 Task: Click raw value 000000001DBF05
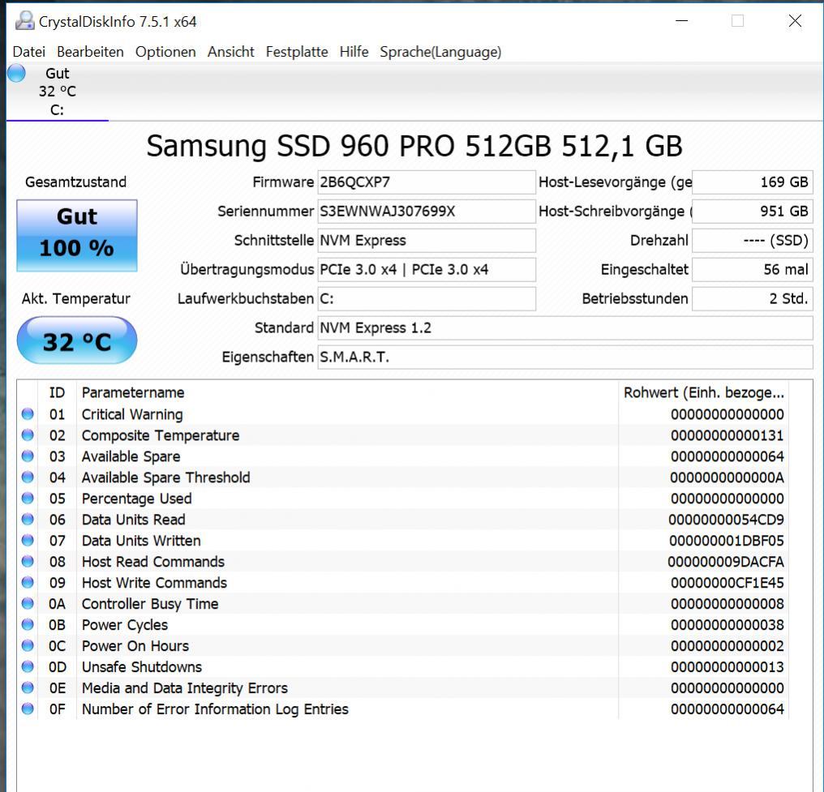[727, 541]
